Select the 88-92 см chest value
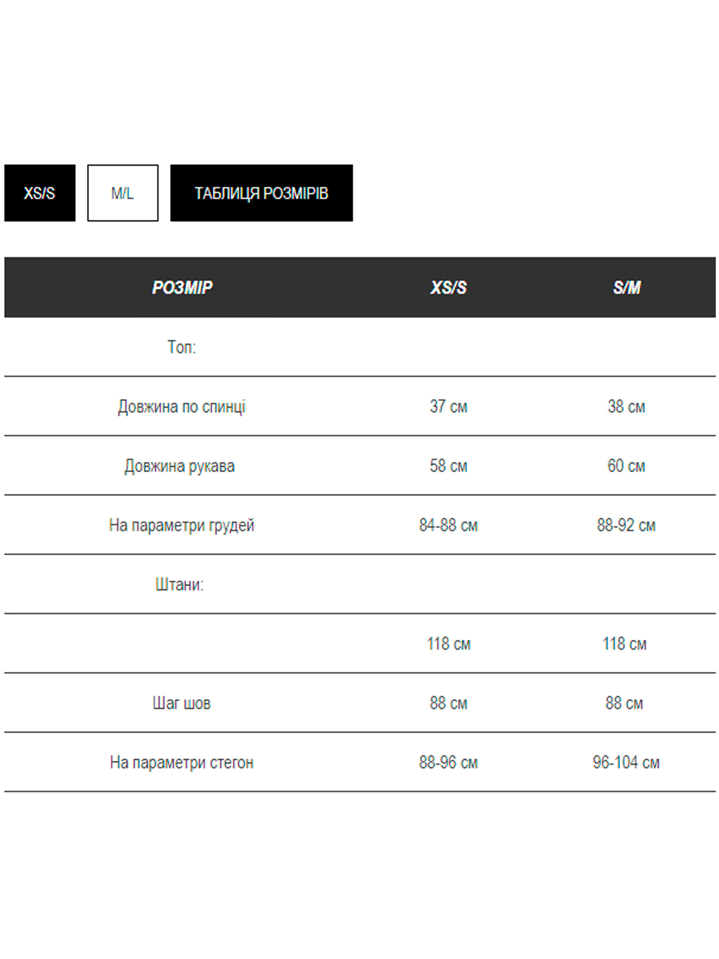 (x=626, y=525)
